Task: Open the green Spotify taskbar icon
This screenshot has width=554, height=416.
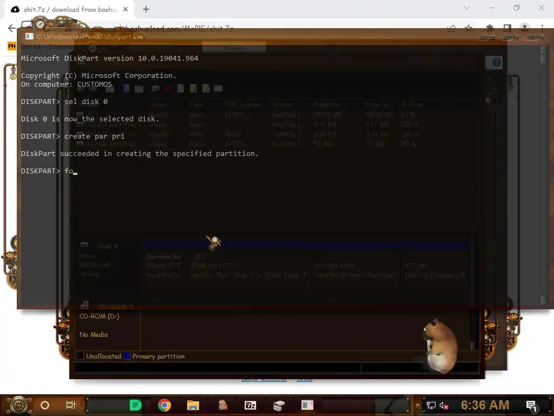Action: click(x=135, y=405)
